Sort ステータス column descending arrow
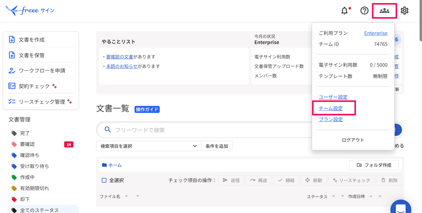Viewport: 422px width, 213px height. click(343, 196)
